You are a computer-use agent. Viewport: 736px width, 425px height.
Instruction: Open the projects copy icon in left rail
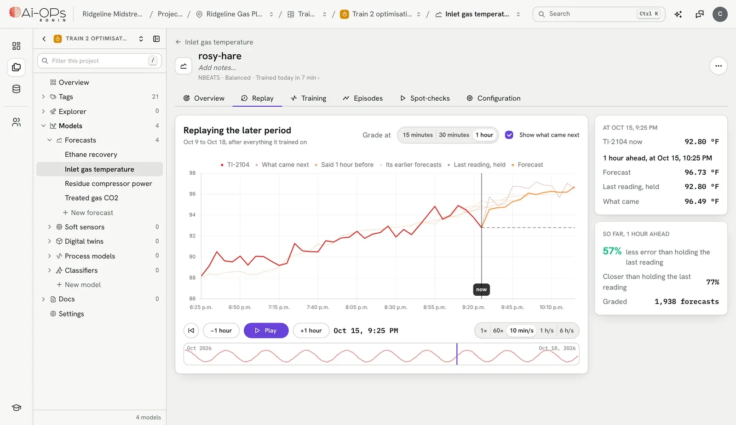(16, 67)
